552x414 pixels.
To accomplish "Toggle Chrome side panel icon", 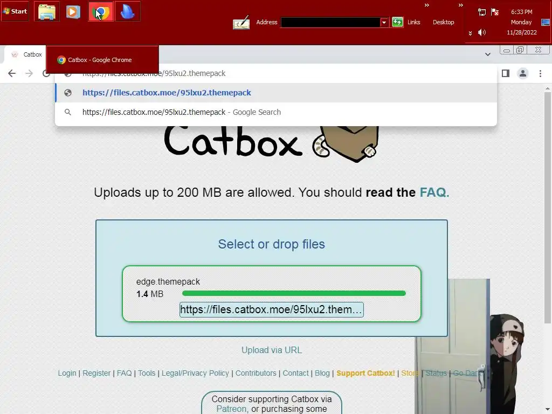I will tap(506, 73).
